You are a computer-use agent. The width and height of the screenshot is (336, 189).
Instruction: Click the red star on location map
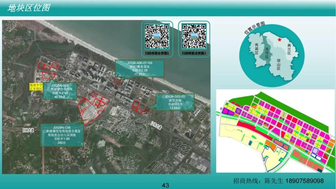click(x=279, y=40)
